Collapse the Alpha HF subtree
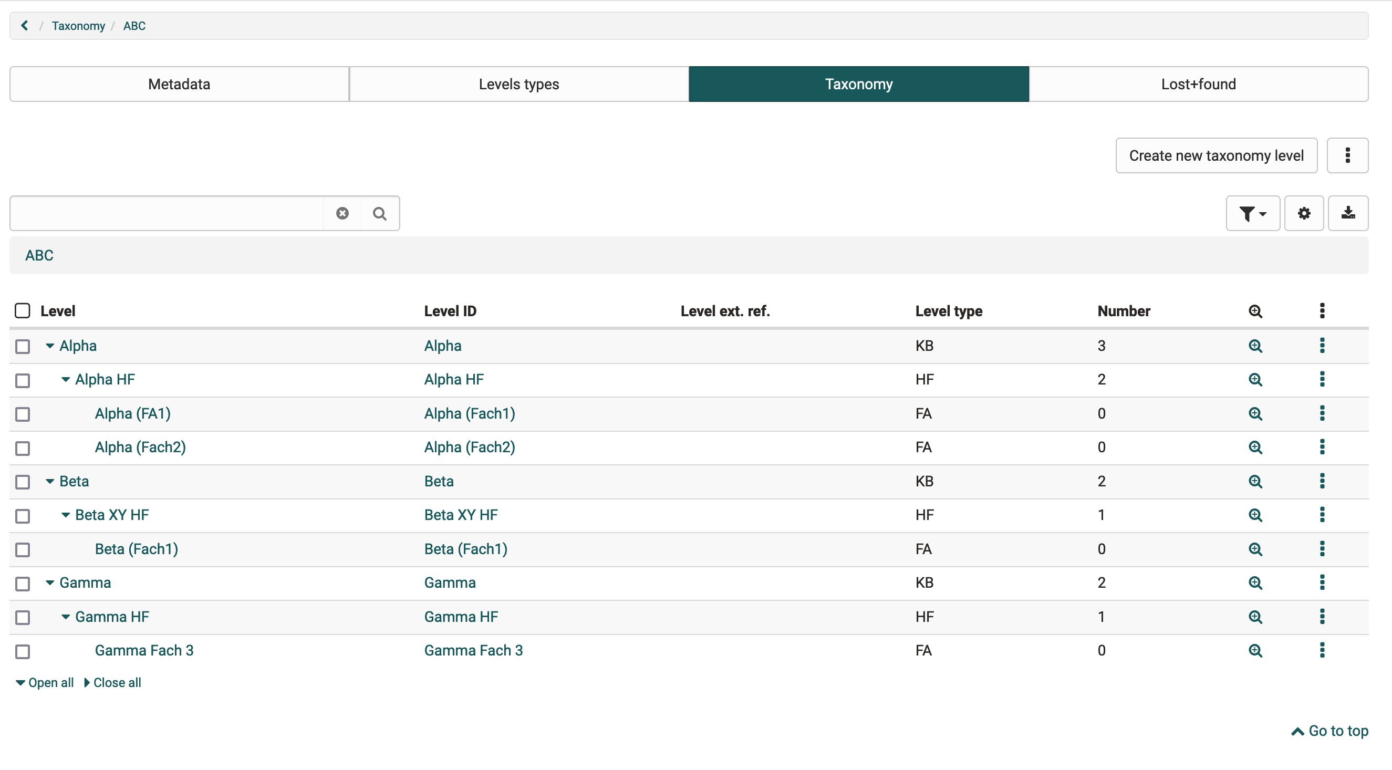Image resolution: width=1392 pixels, height=770 pixels. 64,379
